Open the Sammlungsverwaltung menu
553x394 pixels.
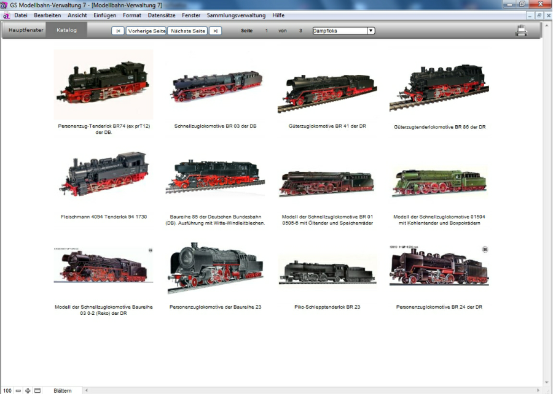(x=236, y=15)
